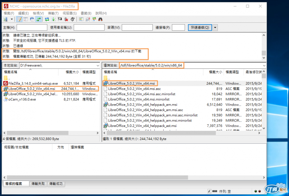
Task: Disconnect from the current server icon
Action: 66,20
